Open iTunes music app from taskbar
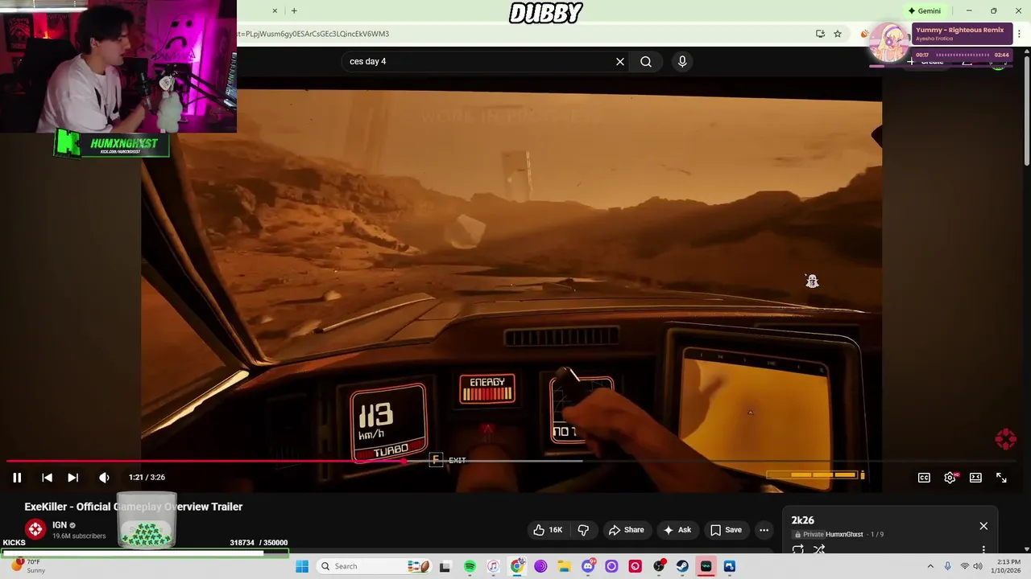The image size is (1031, 579). pos(493,566)
